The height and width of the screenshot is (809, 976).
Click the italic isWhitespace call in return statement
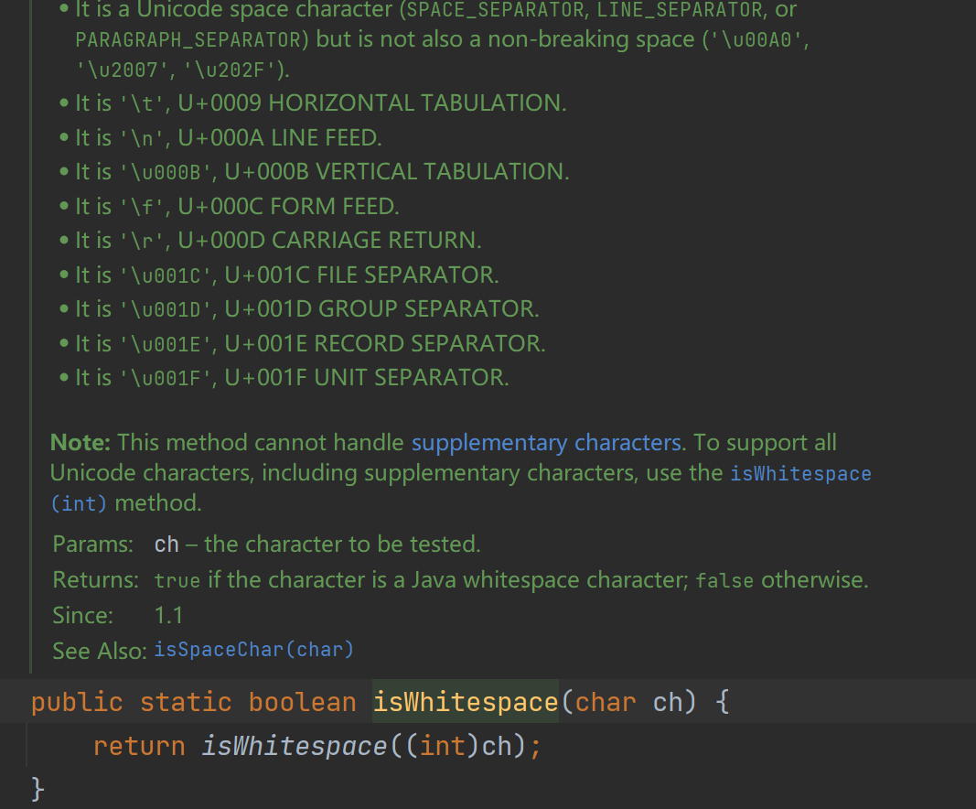[x=294, y=746]
